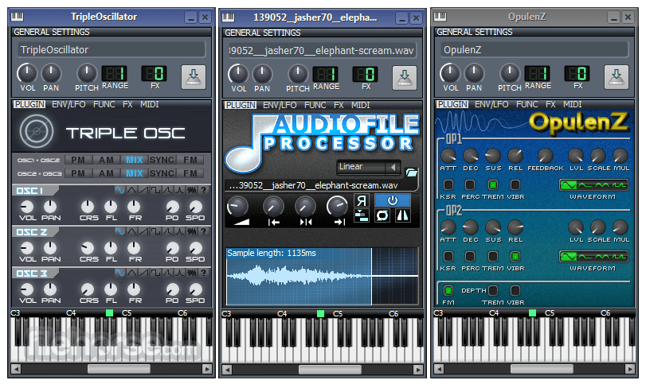Click TripleOscillator FX channel LCD

154,74
